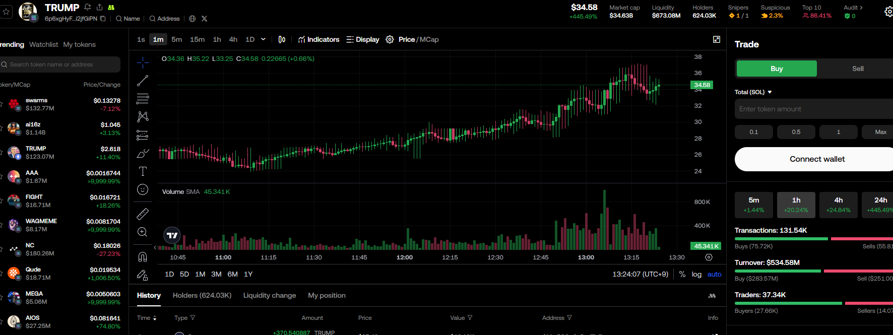The image size is (893, 335).
Task: Switch to the Watchlist tab
Action: click(x=43, y=44)
